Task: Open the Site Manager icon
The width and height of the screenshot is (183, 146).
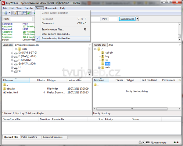Action: point(5,13)
